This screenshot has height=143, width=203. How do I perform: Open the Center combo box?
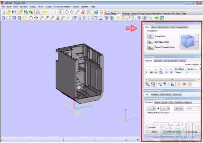(x=193, y=108)
